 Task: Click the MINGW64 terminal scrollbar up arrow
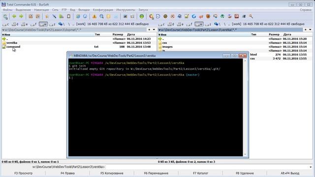[245, 60]
